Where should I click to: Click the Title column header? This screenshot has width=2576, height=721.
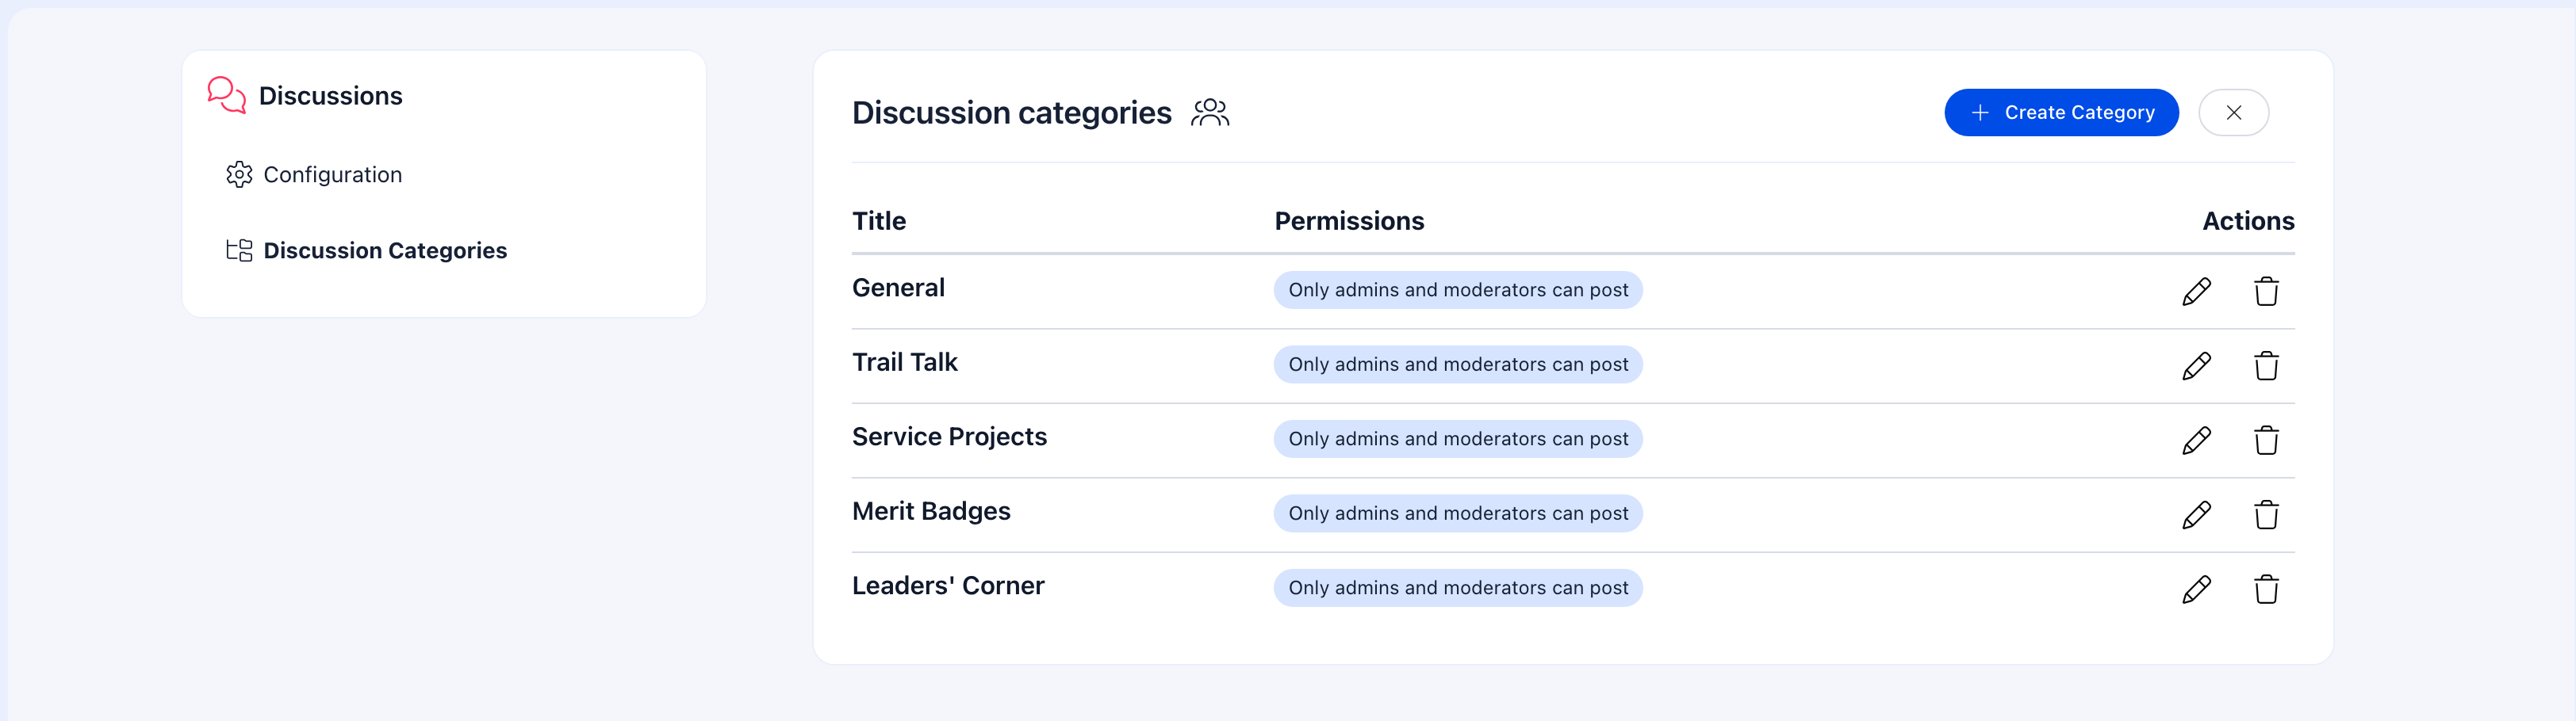tap(879, 221)
